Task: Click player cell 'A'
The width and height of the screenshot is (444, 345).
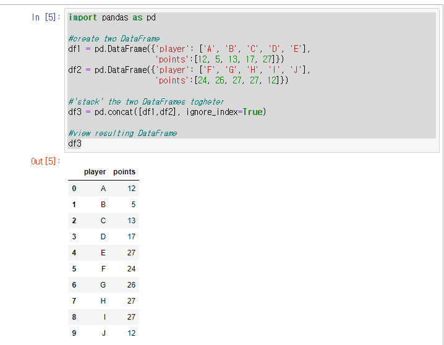Action: click(x=103, y=189)
